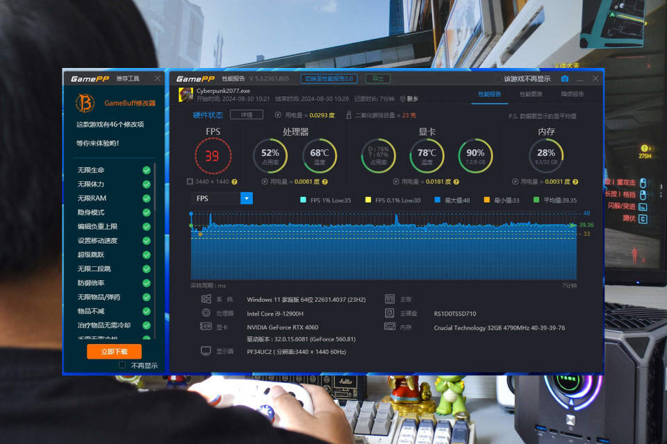The image size is (667, 444).
Task: Open the help icon after 0.0181 度
Action: [x=456, y=182]
